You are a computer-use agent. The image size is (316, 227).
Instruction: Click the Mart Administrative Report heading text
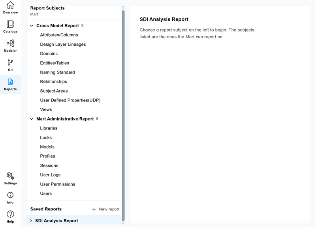(65, 119)
